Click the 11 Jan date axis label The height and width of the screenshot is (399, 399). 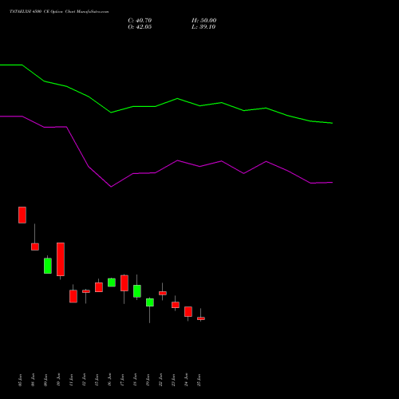click(72, 380)
